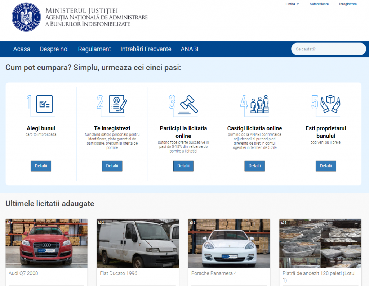Open the andezit stone pallets photo

[x=320, y=243]
